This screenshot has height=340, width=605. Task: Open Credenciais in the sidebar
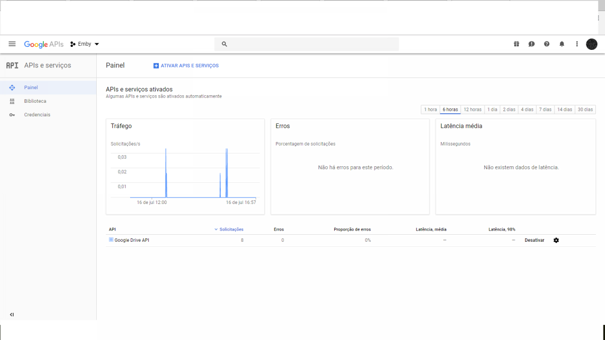tap(37, 115)
